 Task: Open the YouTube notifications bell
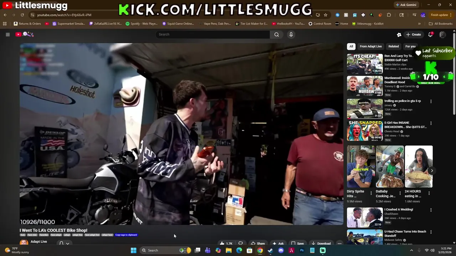point(430,34)
